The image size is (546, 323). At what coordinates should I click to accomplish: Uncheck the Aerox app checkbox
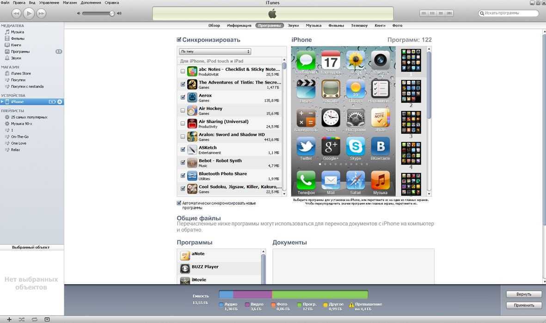[183, 97]
